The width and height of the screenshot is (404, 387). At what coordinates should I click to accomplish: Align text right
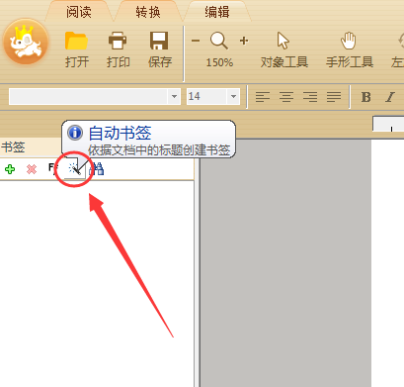click(x=310, y=97)
